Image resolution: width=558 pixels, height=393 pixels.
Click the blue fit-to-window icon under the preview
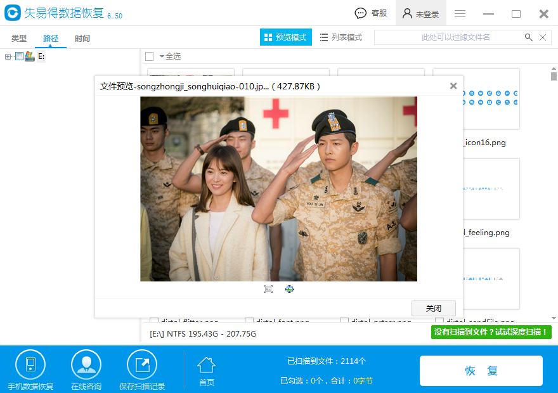pos(290,289)
